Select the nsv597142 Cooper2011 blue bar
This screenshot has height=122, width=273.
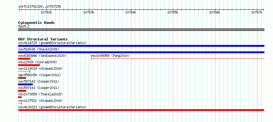pyautogui.click(x=25, y=84)
